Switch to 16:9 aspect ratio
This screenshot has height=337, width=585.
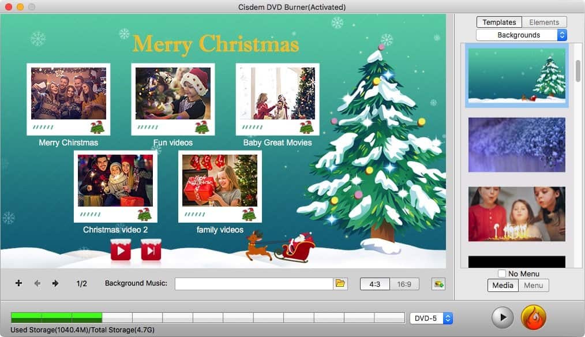click(x=404, y=283)
